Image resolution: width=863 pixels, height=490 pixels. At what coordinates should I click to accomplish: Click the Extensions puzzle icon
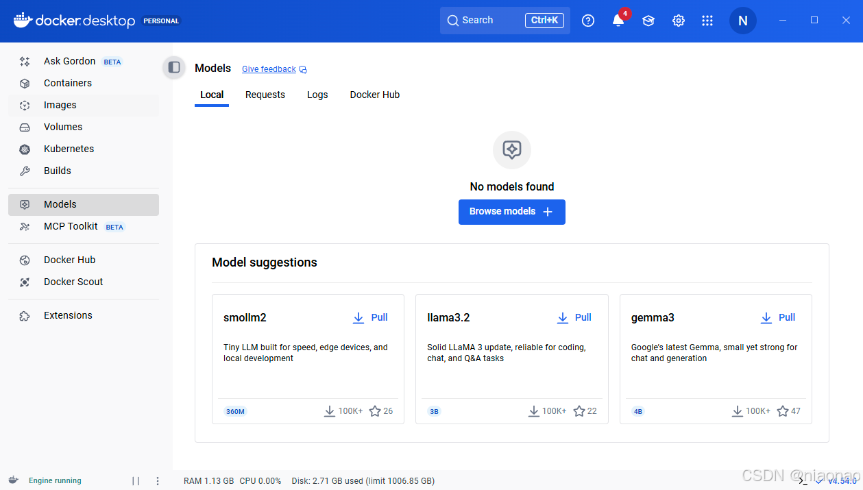25,315
